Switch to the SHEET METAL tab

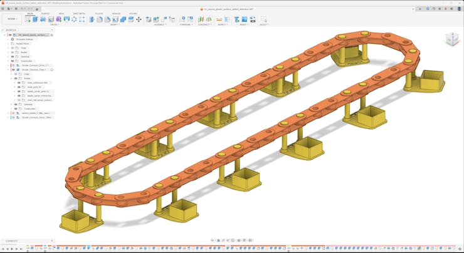click(80, 13)
